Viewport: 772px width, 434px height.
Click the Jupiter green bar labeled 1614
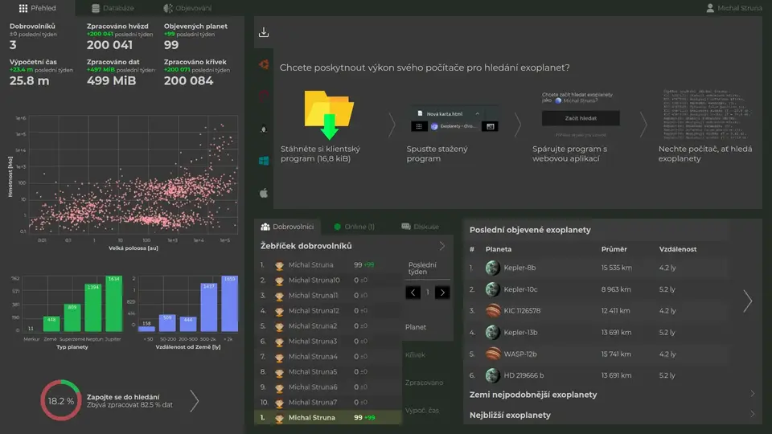[113, 304]
